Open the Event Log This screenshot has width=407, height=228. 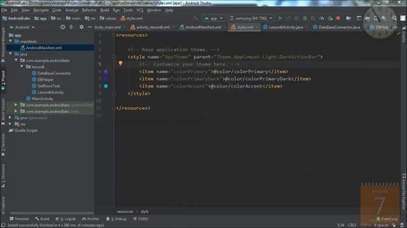point(387,219)
